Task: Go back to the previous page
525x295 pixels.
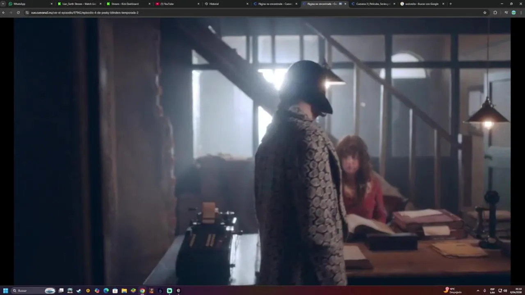Action: click(x=3, y=13)
